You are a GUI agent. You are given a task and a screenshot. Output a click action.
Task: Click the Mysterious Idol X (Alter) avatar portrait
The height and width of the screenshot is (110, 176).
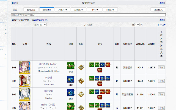coord(24,67)
